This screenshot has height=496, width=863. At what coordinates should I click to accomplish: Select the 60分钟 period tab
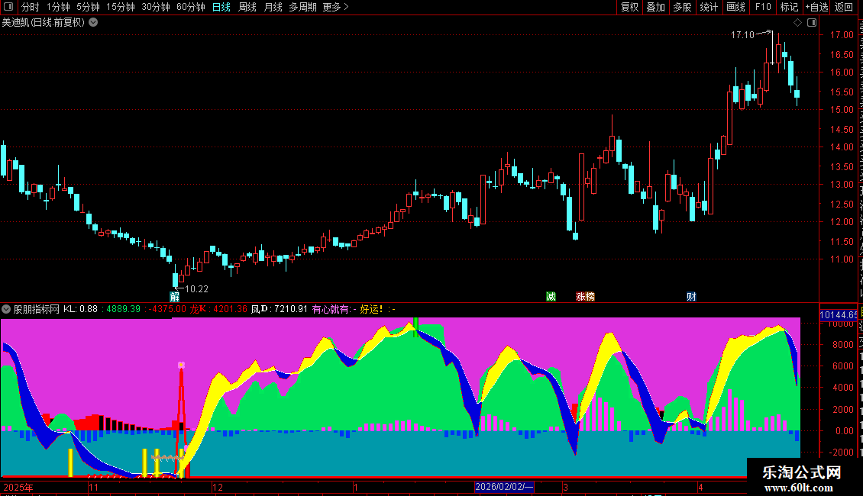[x=191, y=7]
